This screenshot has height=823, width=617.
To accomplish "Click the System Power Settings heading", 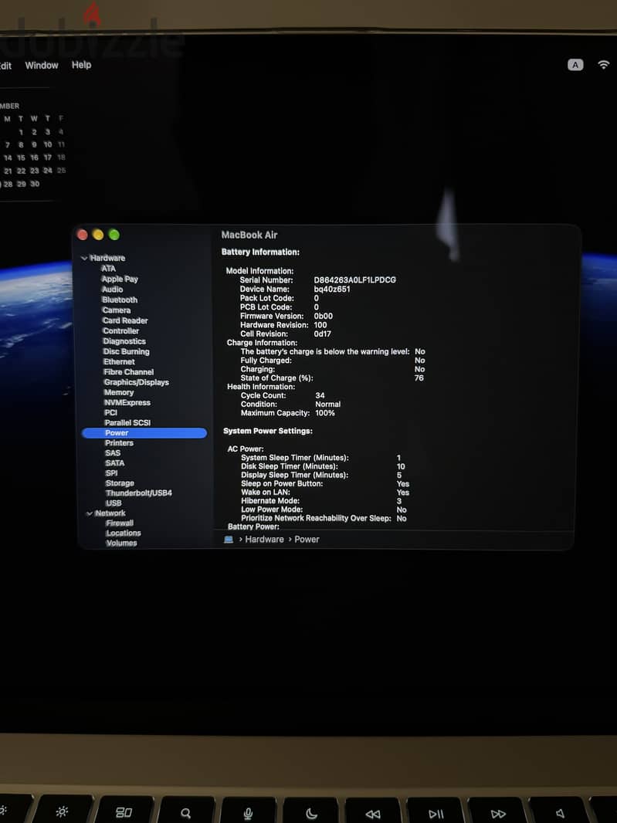I will coord(268,431).
